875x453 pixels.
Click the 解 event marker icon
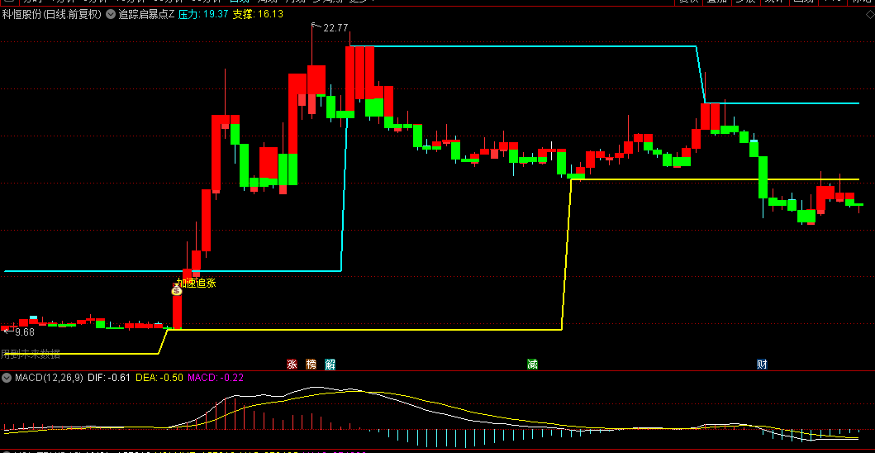[330, 365]
